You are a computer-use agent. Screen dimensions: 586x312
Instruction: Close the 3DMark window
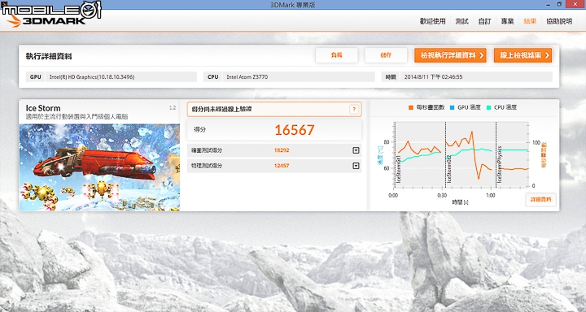click(575, 4)
